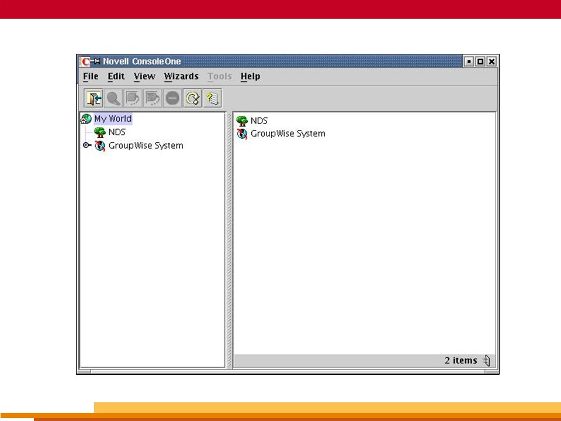
Task: Click the ConsoleOne title bar logo icon
Action: 85,61
